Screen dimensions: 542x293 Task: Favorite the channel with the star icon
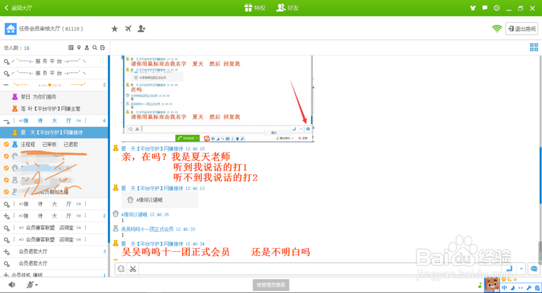pyautogui.click(x=114, y=29)
